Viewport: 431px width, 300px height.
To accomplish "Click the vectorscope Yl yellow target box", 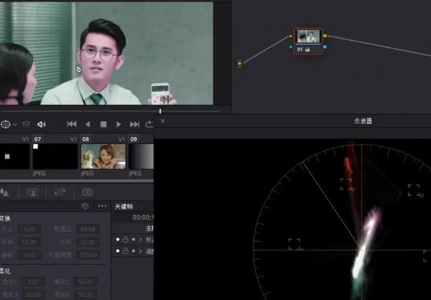I will click(x=294, y=244).
